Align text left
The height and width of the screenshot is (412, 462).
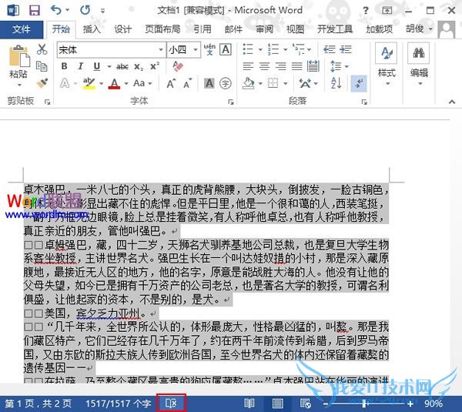click(x=248, y=66)
